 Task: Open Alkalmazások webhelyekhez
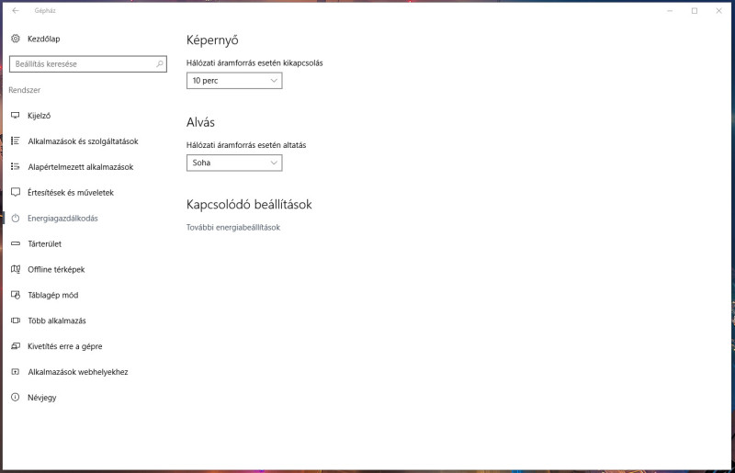(78, 372)
